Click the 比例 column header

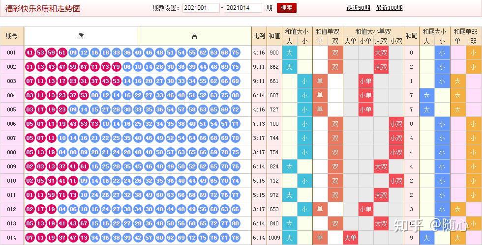[x=259, y=36]
